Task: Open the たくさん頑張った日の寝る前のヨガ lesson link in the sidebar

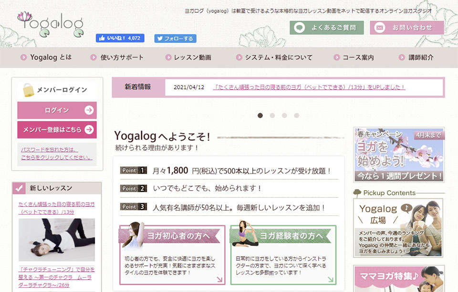Action: pos(57,208)
